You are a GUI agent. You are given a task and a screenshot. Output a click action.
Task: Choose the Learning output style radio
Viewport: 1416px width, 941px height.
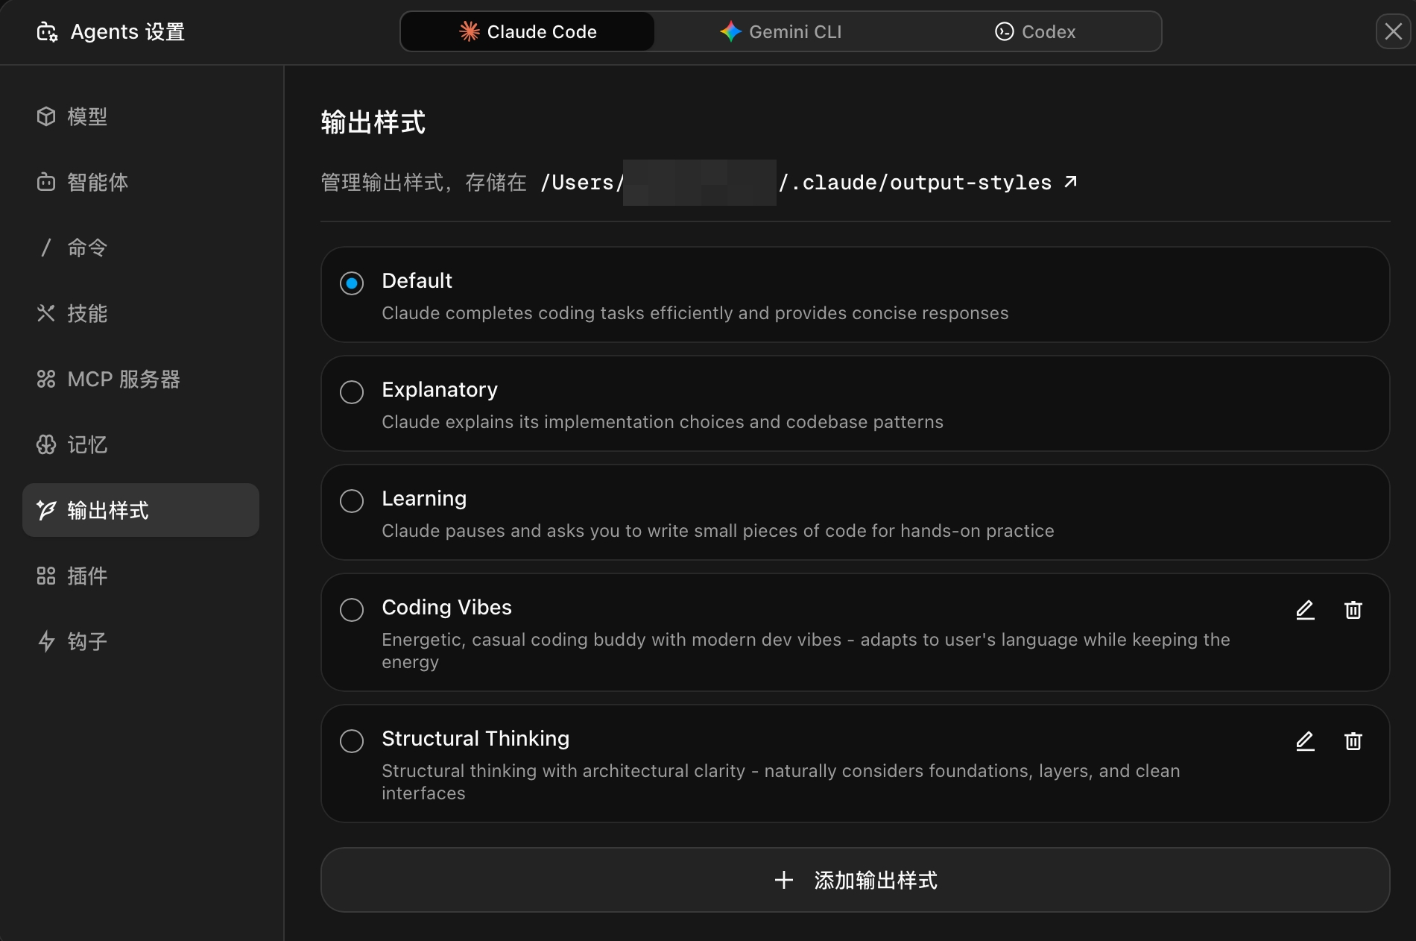point(352,501)
